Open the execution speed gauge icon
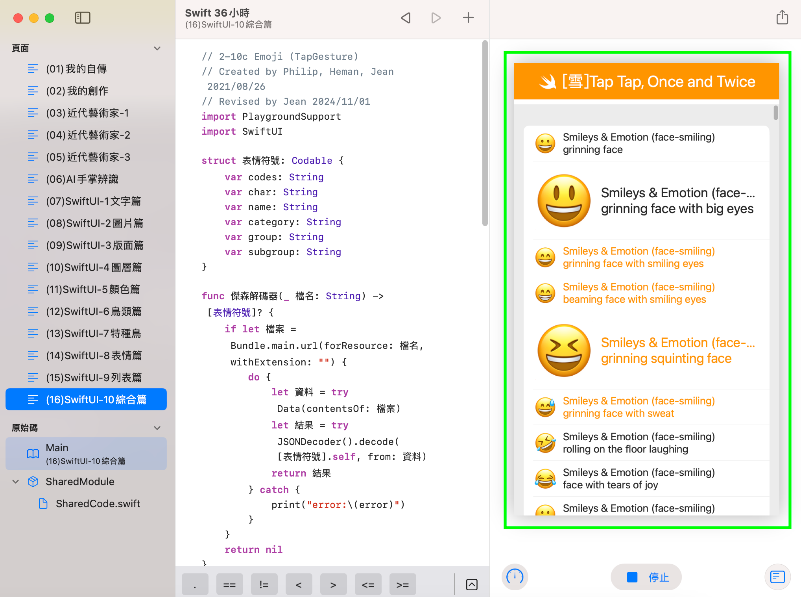Screen dimensions: 801x597 pos(515,577)
